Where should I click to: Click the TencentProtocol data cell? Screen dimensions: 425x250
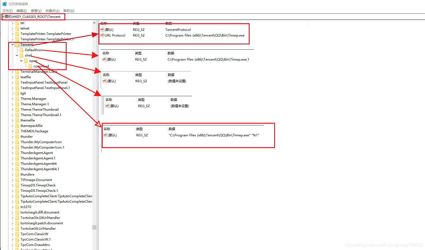point(178,30)
